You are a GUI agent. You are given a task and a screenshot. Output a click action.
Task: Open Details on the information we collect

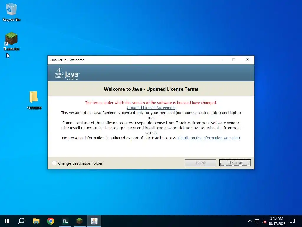click(209, 138)
